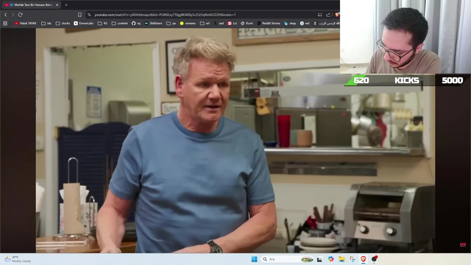Close the Mutfak Tam Bir Hamam tab

click(x=57, y=5)
